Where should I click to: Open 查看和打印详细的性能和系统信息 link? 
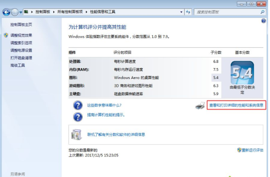pyautogui.click(x=235, y=105)
